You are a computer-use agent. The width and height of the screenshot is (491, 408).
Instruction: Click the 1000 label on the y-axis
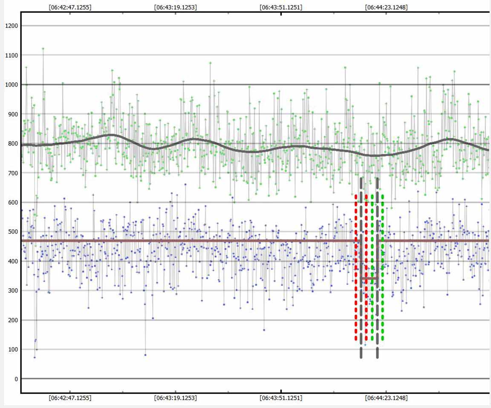[10, 85]
